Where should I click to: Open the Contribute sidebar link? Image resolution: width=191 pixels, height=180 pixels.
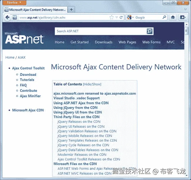[x=29, y=91]
